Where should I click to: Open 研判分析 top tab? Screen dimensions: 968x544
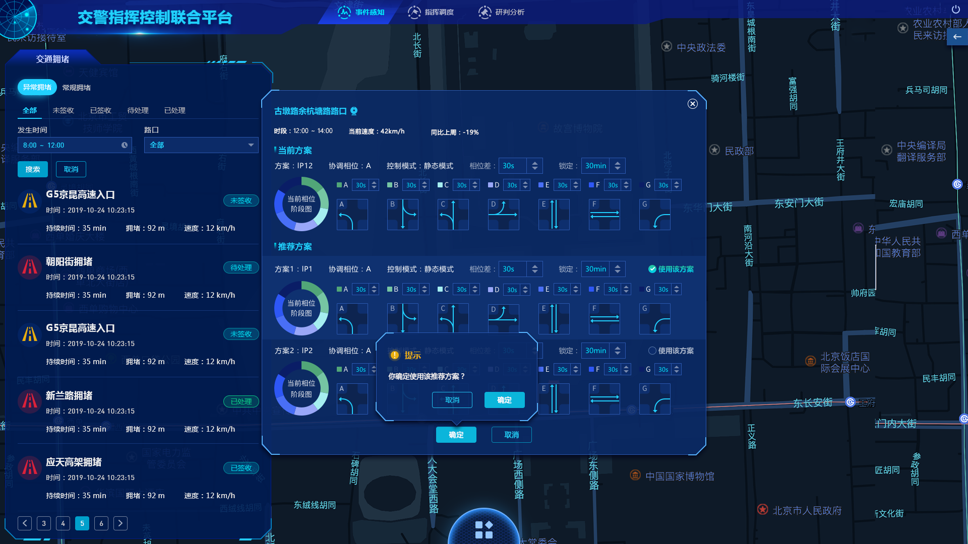click(502, 12)
